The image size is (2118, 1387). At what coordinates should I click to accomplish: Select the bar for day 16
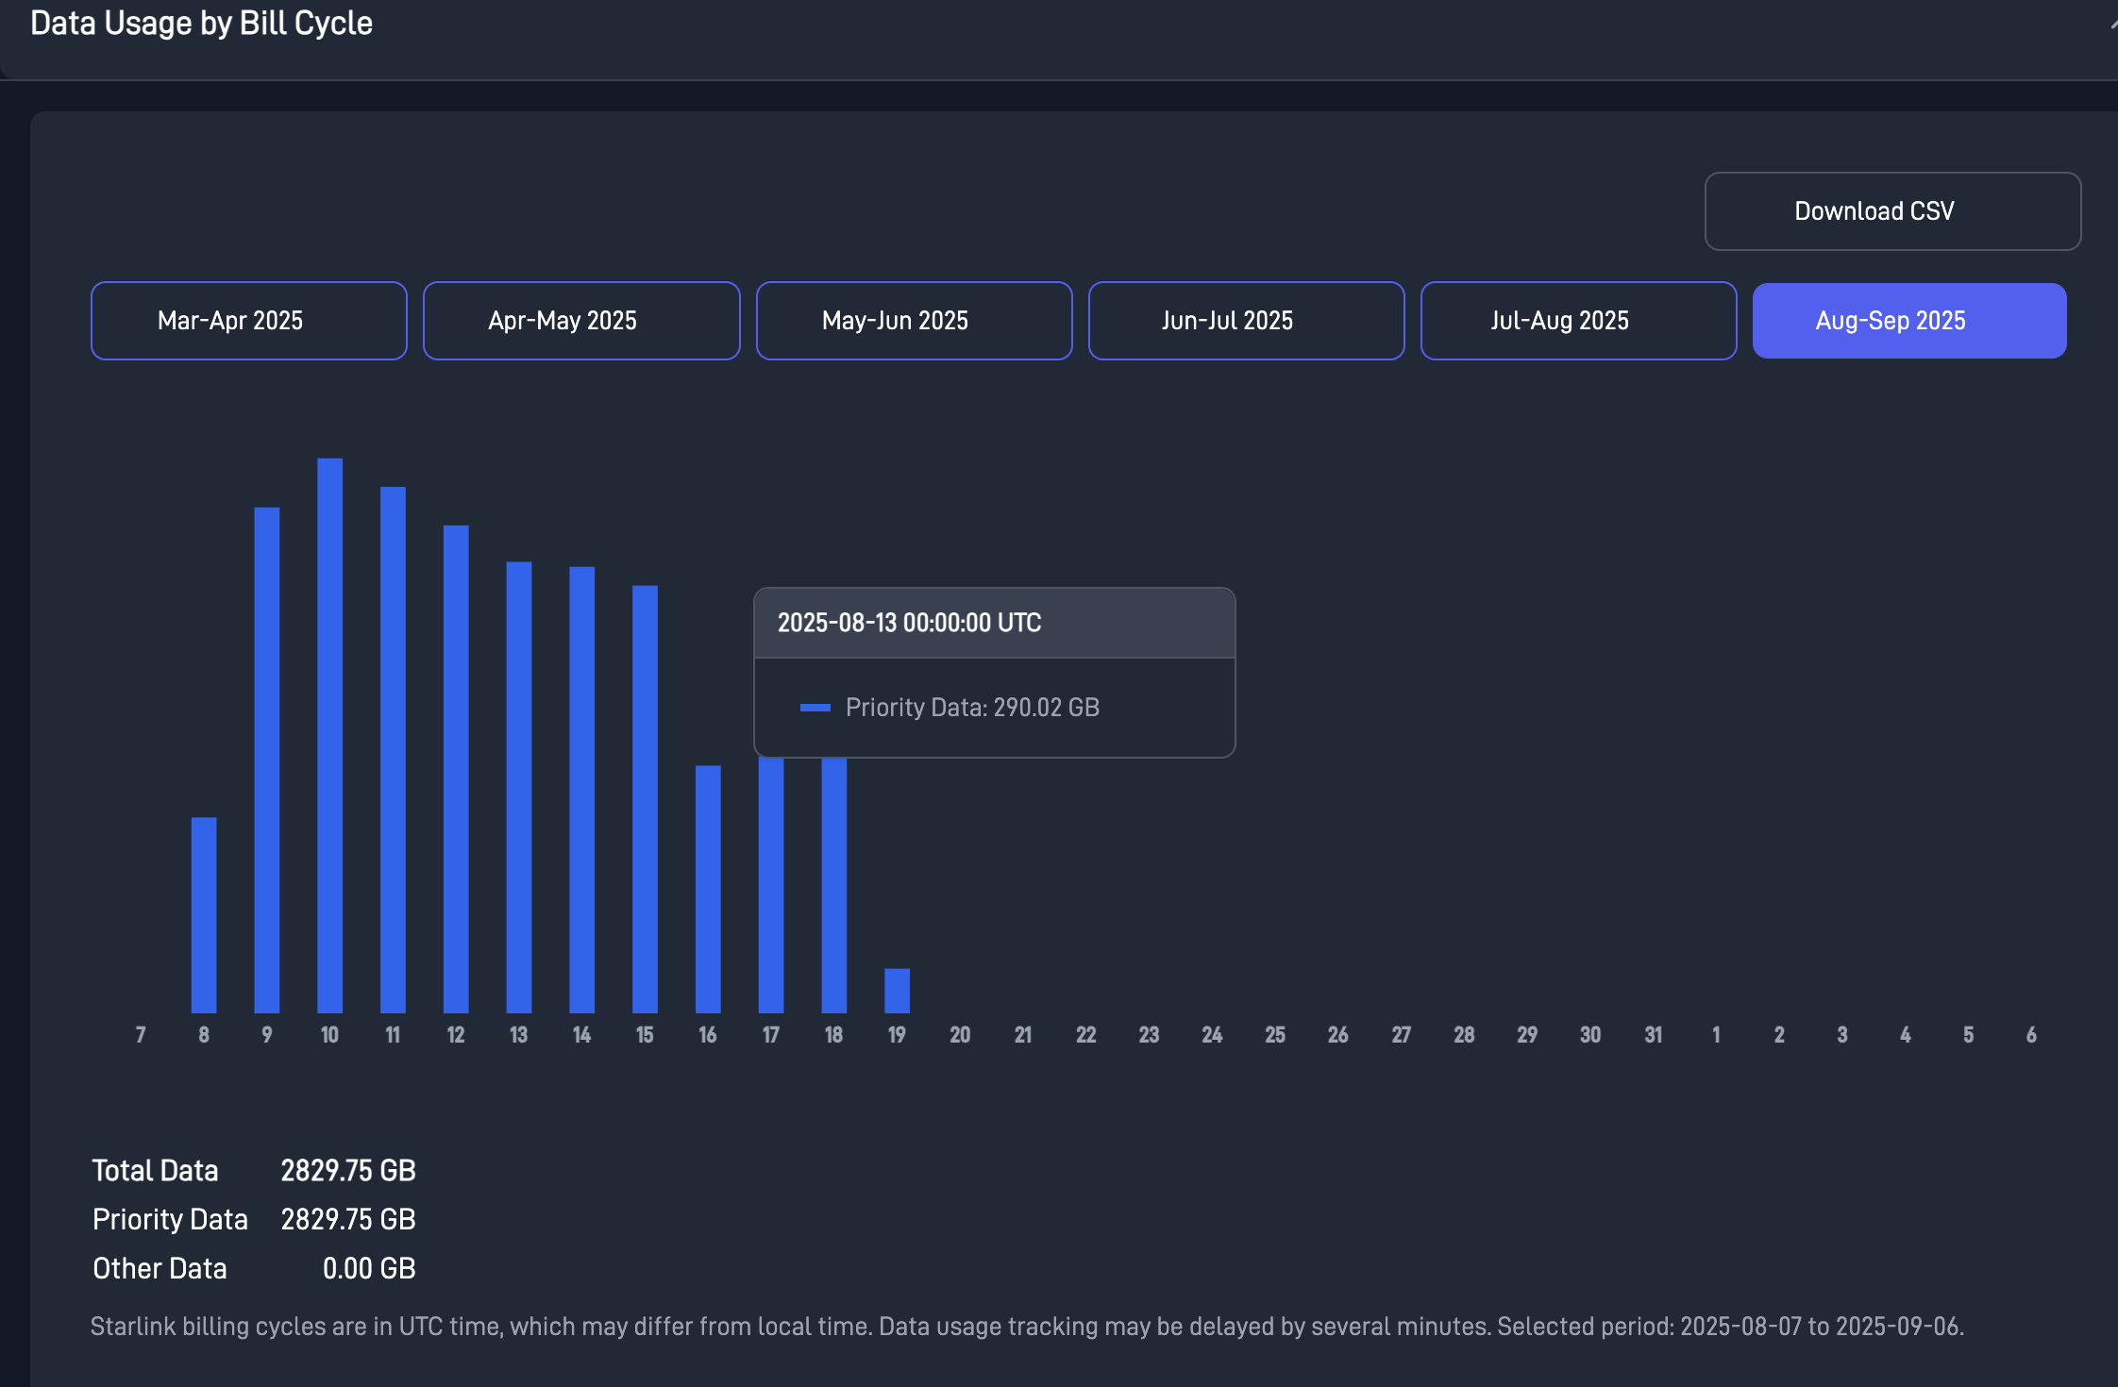(x=708, y=889)
